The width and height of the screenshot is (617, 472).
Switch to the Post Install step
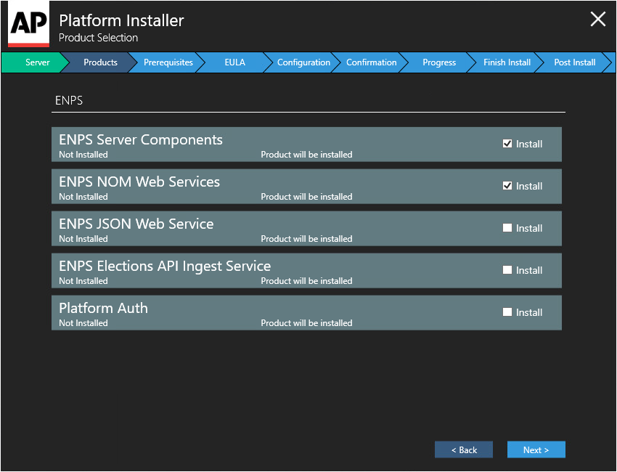(574, 62)
